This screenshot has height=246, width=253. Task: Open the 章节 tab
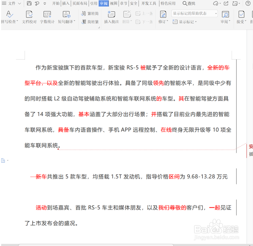click(124, 3)
